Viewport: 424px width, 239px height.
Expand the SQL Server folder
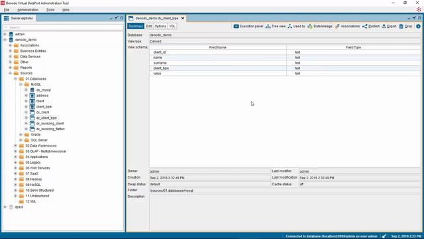pyautogui.click(x=21, y=140)
